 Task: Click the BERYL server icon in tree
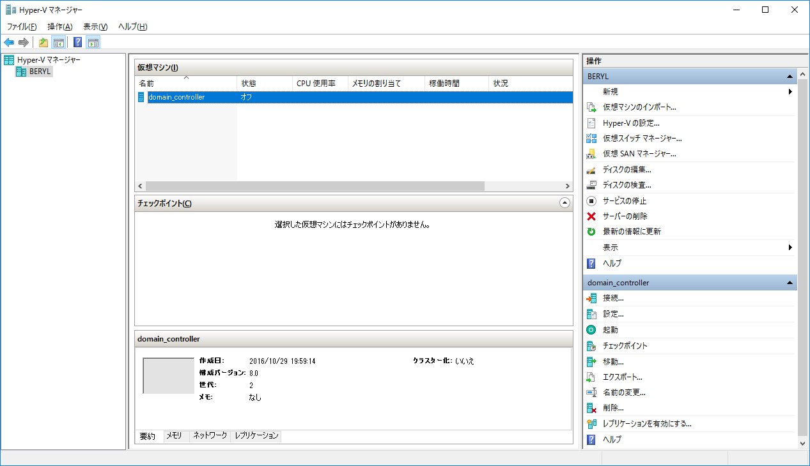coord(21,71)
